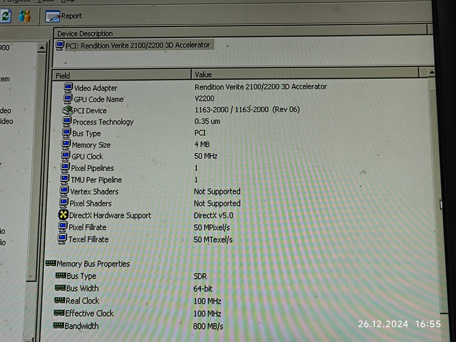Click the Refresh toolbar icon
Image resolution: width=456 pixels, height=342 pixels.
click(5, 16)
